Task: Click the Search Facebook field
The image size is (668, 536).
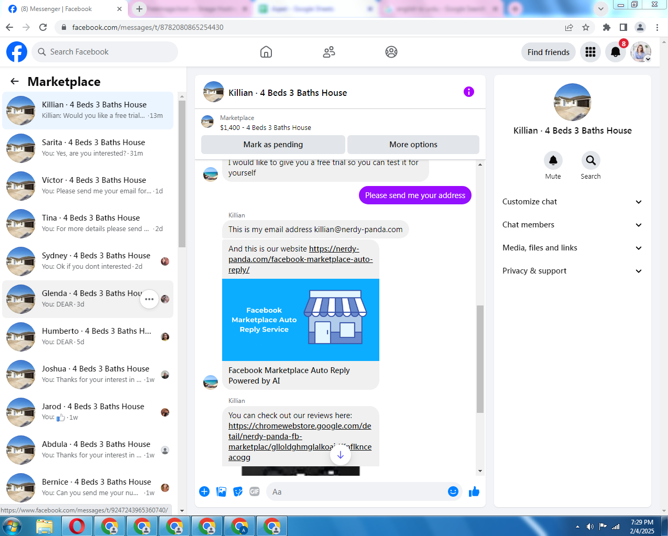Action: click(105, 52)
